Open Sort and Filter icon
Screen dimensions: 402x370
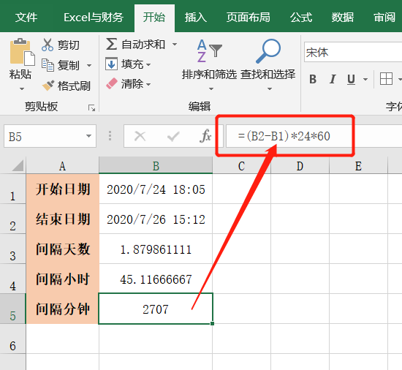pos(210,50)
